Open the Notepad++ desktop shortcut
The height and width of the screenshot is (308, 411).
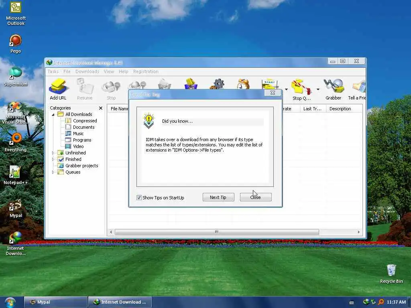(x=16, y=175)
